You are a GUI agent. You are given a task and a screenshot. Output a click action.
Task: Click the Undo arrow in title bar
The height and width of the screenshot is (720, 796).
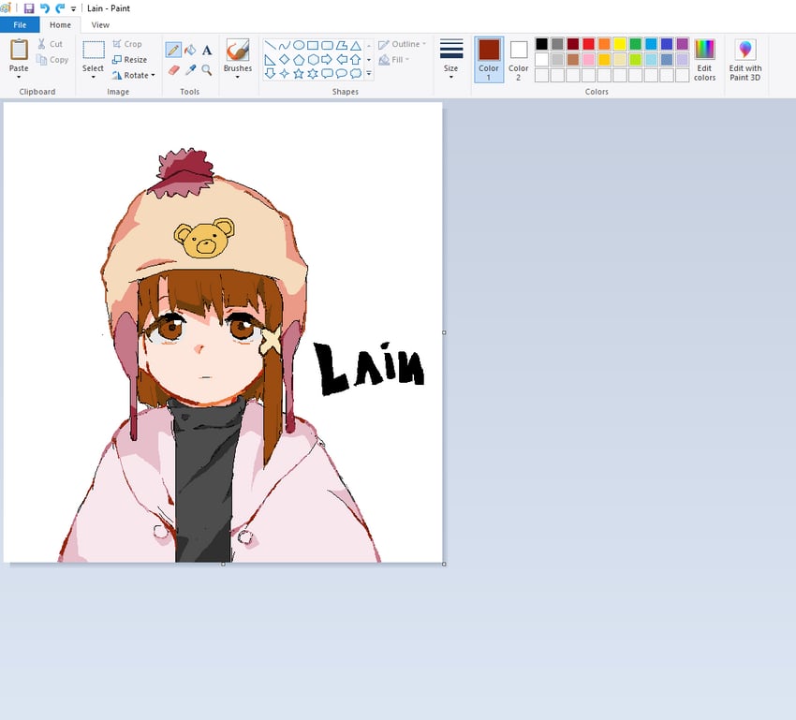coord(45,8)
